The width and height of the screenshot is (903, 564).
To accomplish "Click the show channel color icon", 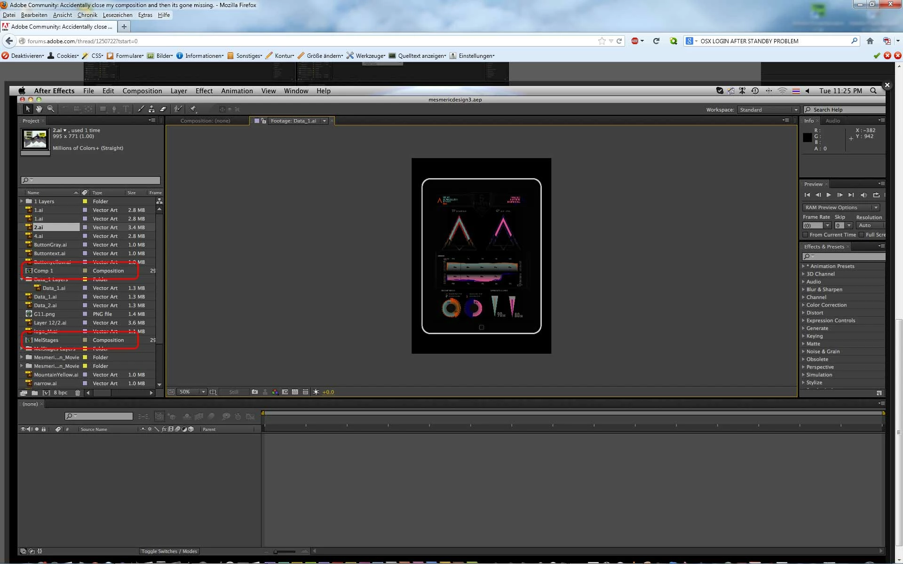I will point(275,392).
